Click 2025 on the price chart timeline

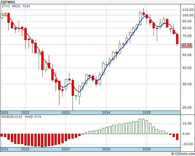[147, 113]
